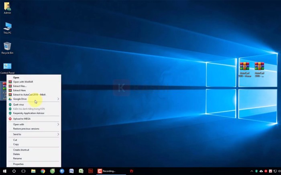Open the Recycle Bin desktop icon
Image resolution: width=281 pixels, height=175 pixels.
pyautogui.click(x=7, y=47)
